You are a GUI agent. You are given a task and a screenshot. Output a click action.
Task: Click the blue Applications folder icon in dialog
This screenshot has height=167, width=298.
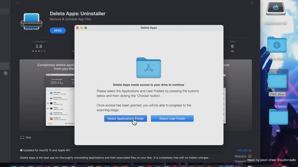[149, 68]
